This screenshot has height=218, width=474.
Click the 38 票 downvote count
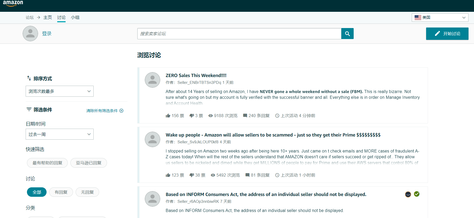click(200, 175)
